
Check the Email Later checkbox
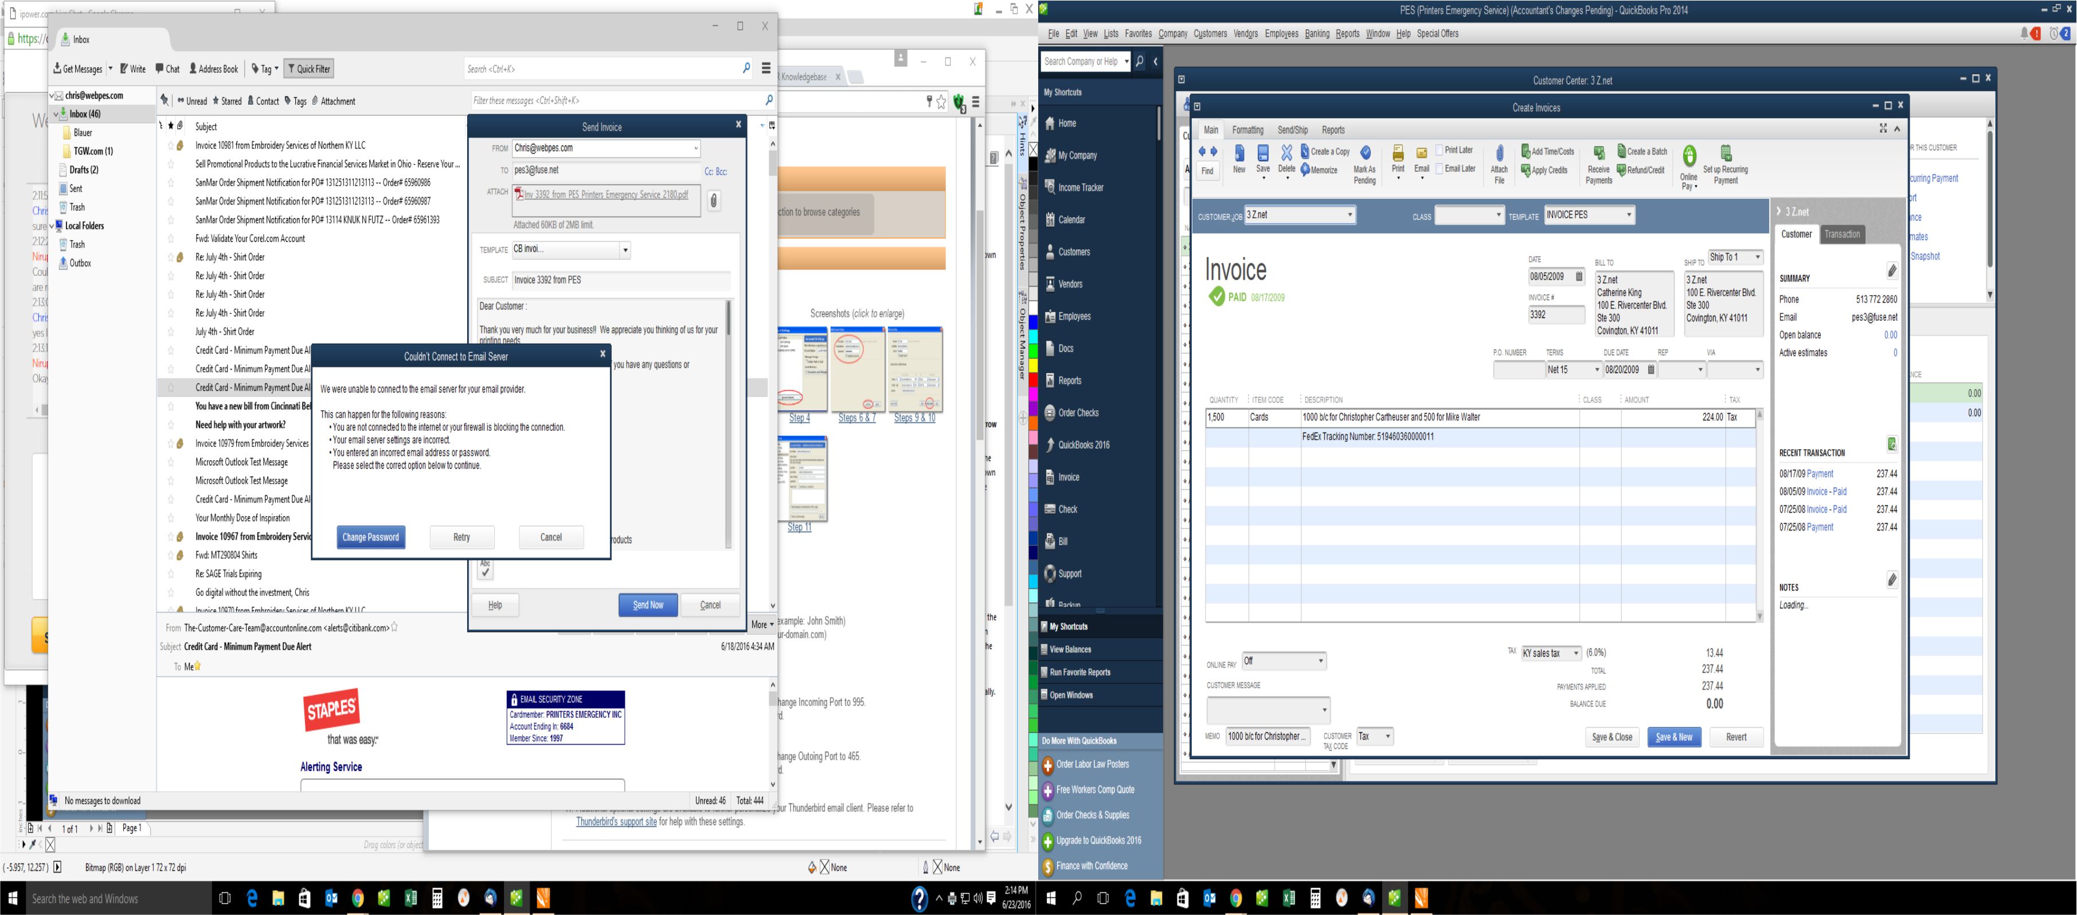pyautogui.click(x=1440, y=168)
